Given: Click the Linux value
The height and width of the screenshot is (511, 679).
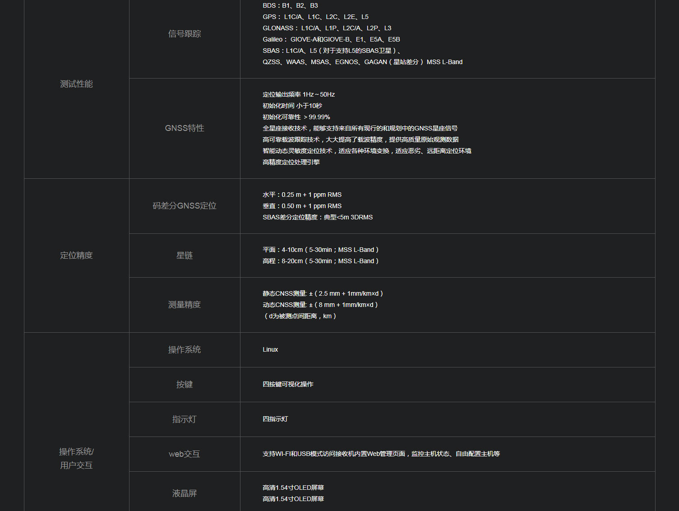Looking at the screenshot, I should point(270,349).
